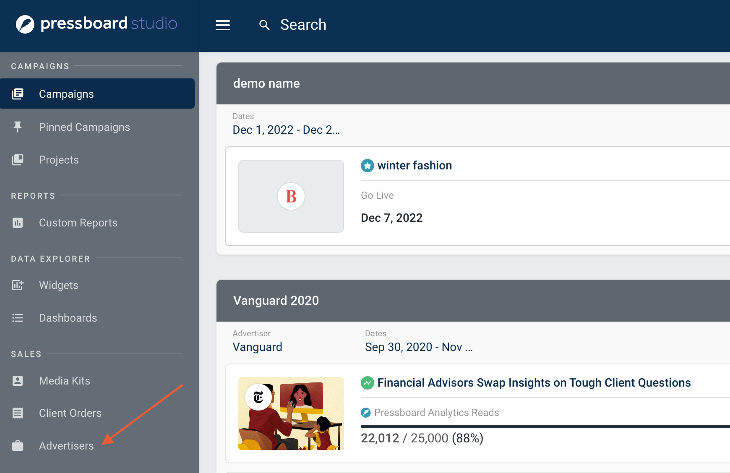Focus the Search input field
The width and height of the screenshot is (730, 473).
pyautogui.click(x=303, y=25)
